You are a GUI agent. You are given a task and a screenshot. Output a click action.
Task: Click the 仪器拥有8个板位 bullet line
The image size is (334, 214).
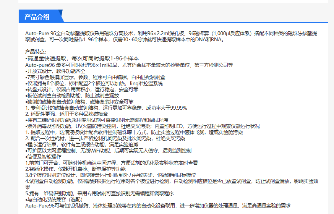coord(94,83)
